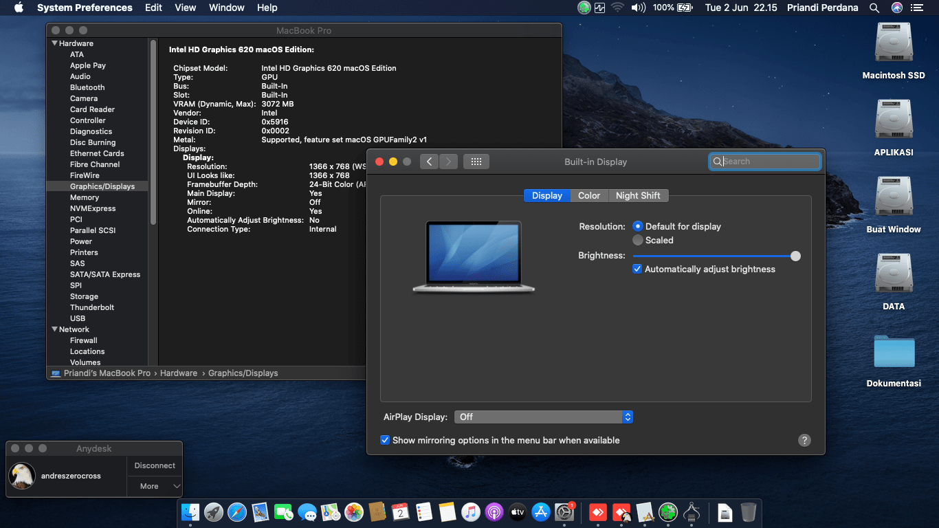Open App Store from the dock
This screenshot has height=528, width=939.
tap(540, 512)
